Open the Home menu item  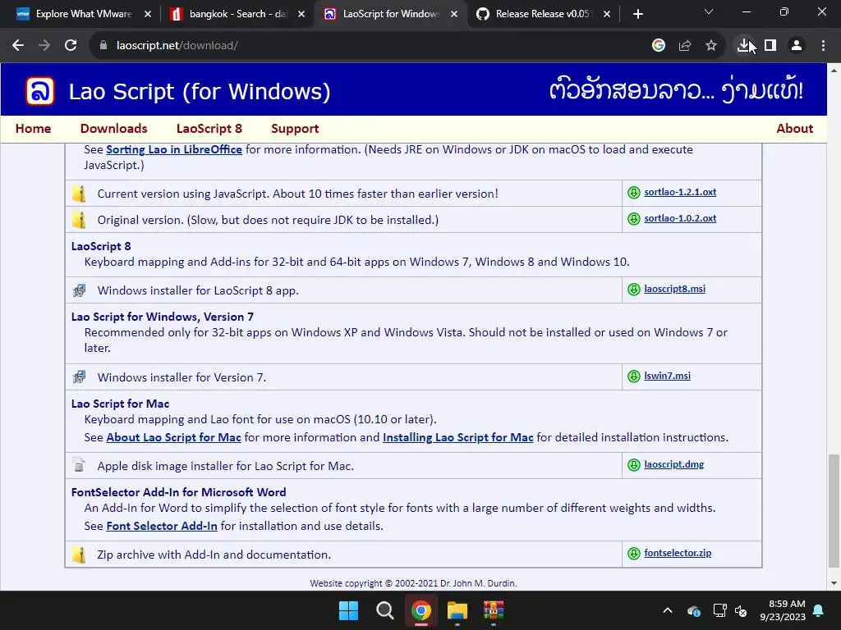click(33, 129)
